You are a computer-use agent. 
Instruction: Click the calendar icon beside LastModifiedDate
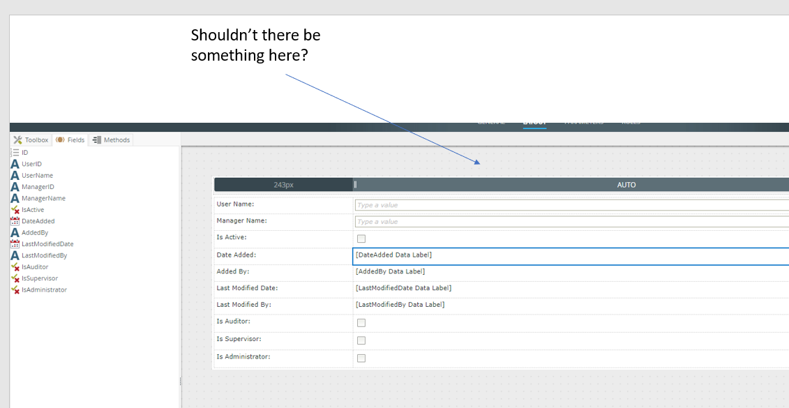click(15, 244)
